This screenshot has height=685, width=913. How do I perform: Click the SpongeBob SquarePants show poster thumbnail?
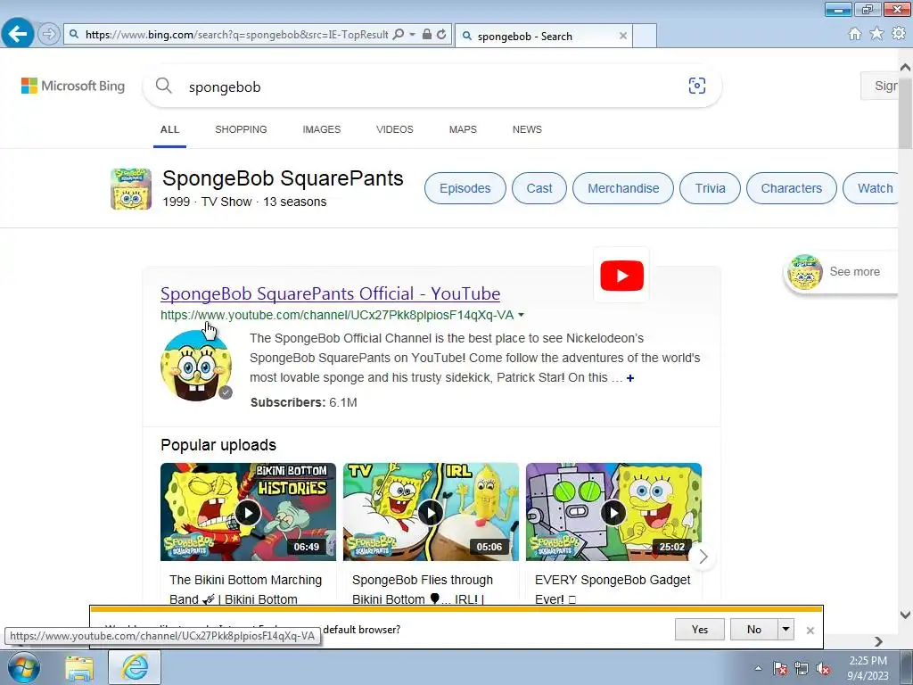click(131, 189)
